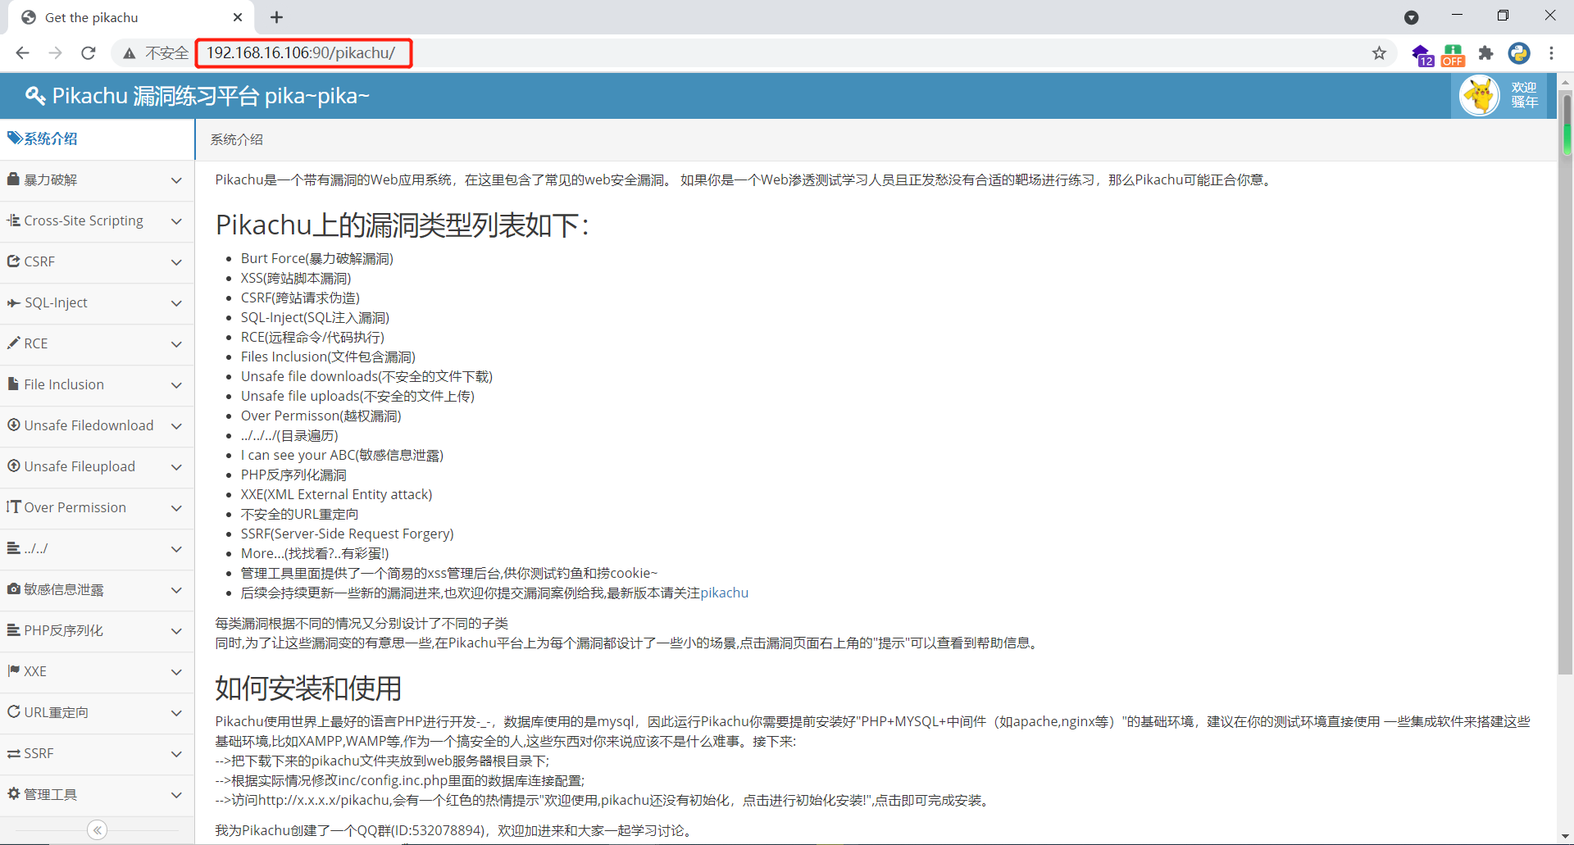Screen dimensions: 1574x845
Task: Open the Unsafe Fileupload menu item
Action: click(97, 467)
